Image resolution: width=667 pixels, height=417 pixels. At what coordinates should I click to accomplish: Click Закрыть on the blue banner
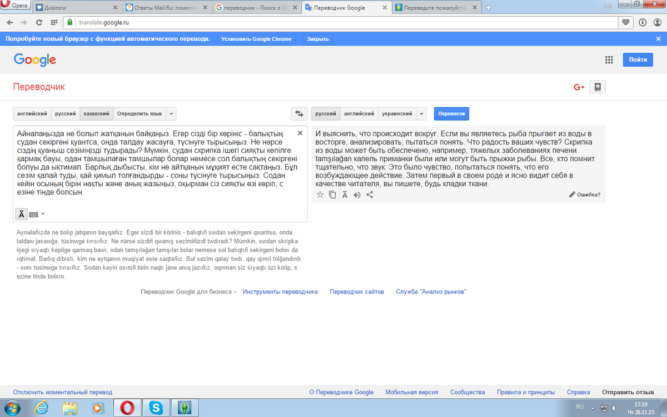point(318,39)
